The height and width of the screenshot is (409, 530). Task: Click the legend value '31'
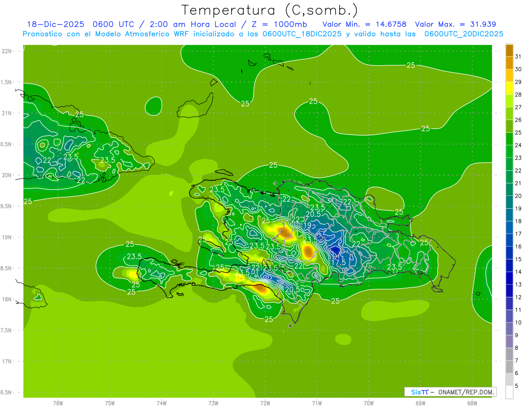click(518, 56)
